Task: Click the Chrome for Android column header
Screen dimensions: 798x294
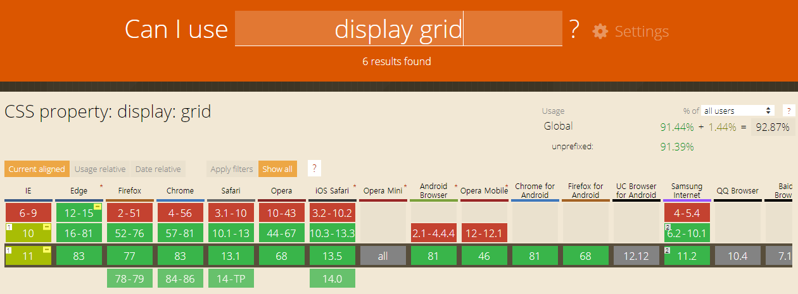Action: click(535, 190)
